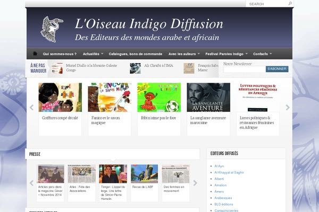Screen dimensions: 319x212
Task: Click Coiffures coupé décalé title
Action: pyautogui.click(x=60, y=118)
